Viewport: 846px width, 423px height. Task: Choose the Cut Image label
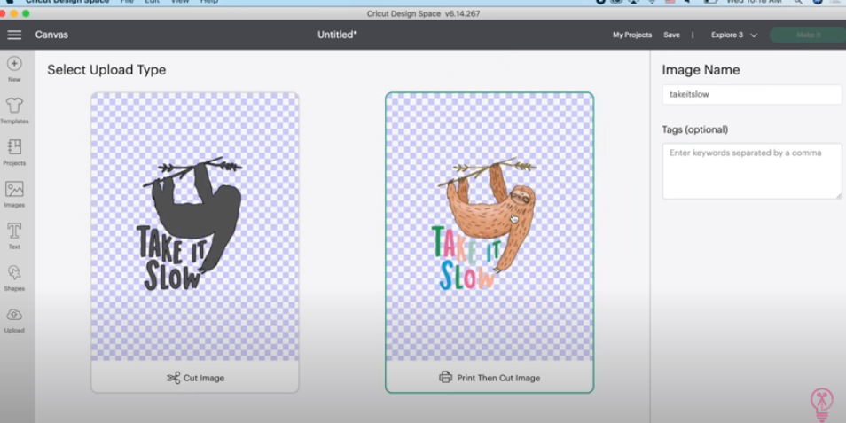tap(204, 379)
